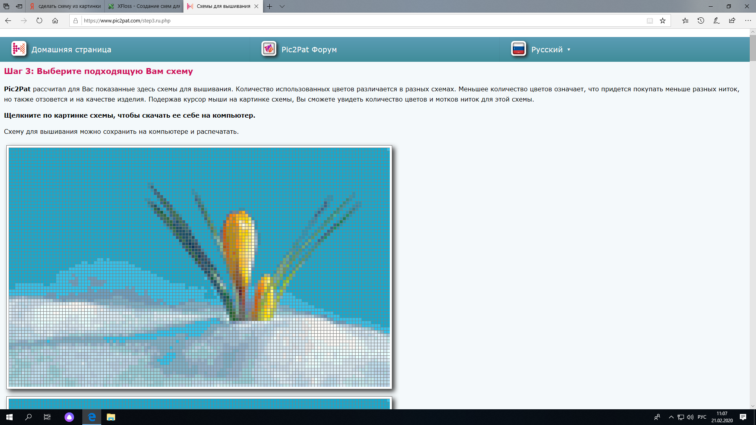
Task: Open the tab list chevron dropdown
Action: (x=282, y=6)
